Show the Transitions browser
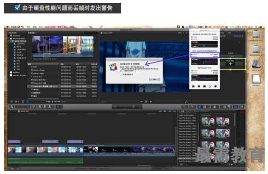This screenshot has width=268, height=174. [x=215, y=107]
